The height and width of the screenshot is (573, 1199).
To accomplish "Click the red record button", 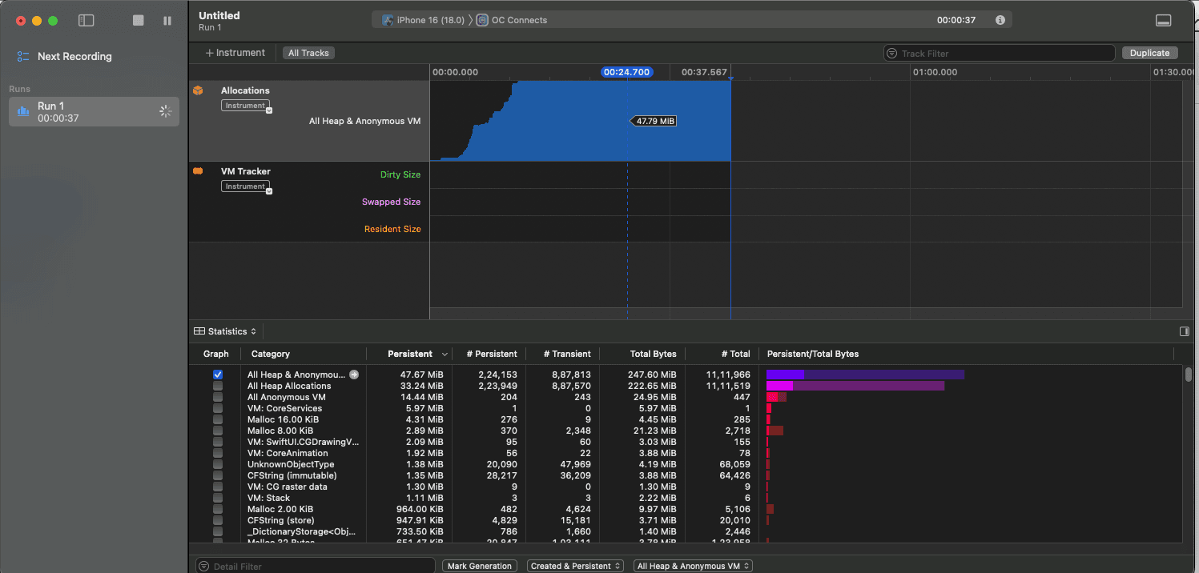I will click(19, 21).
